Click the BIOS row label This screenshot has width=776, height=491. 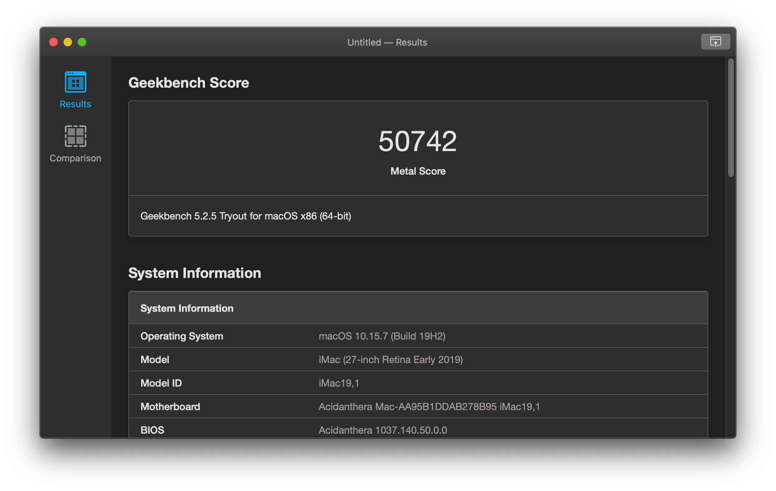(152, 430)
